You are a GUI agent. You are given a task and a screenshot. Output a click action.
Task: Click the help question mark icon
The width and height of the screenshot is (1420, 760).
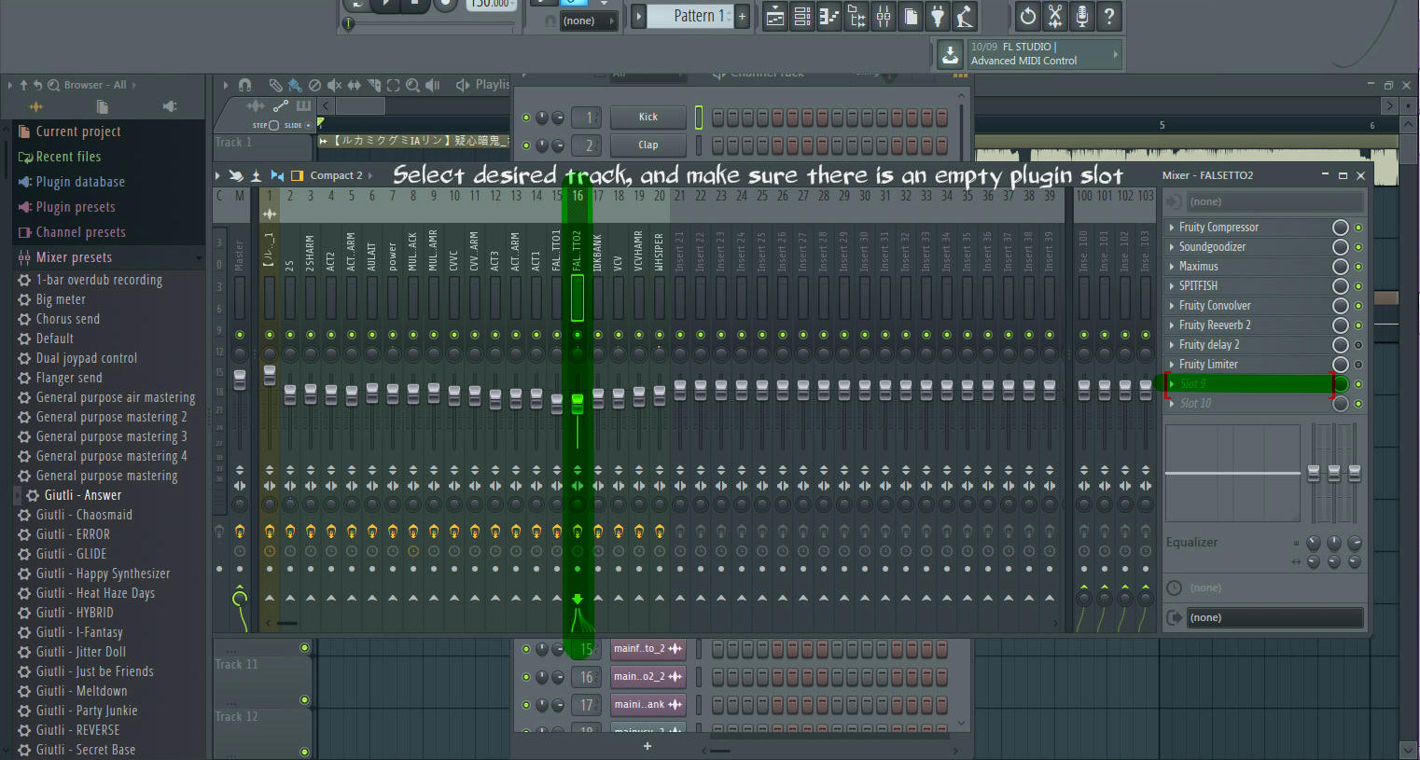[1110, 16]
